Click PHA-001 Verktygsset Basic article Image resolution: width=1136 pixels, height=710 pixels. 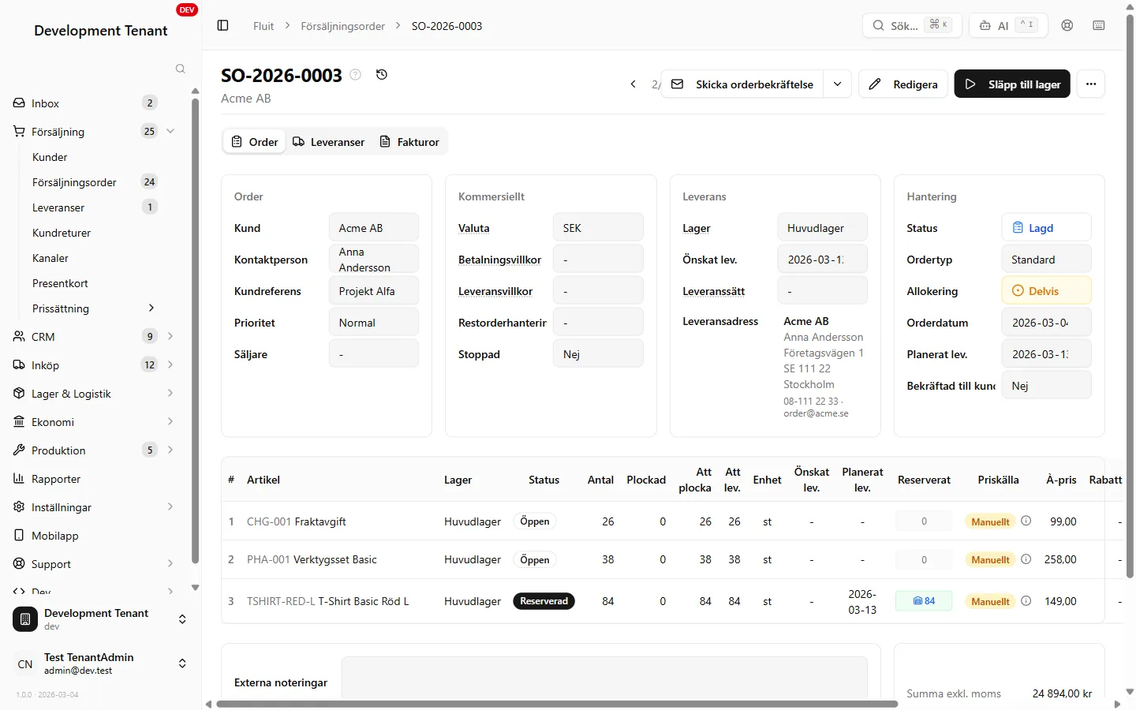(x=312, y=559)
